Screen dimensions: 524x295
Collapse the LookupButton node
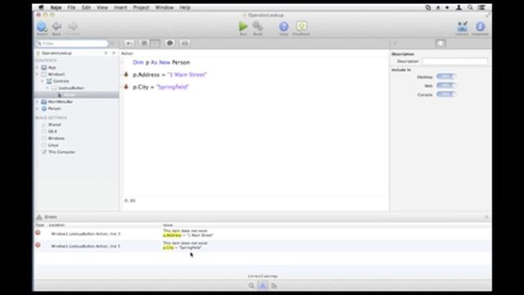tap(47, 88)
